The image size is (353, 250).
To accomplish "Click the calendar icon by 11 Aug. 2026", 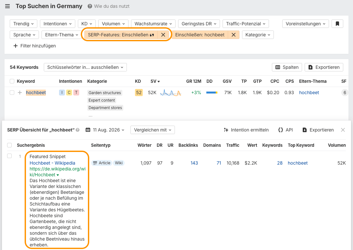I will point(88,130).
